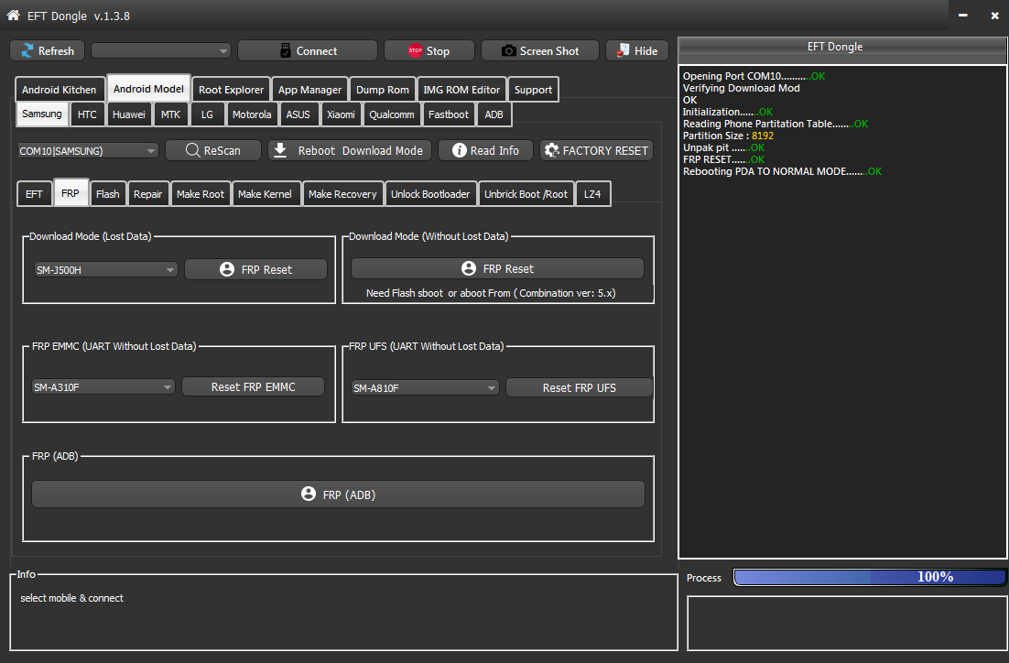Select the ASUS brand tab

pyautogui.click(x=298, y=114)
